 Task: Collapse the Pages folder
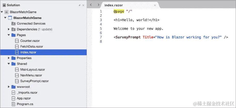point(9,35)
